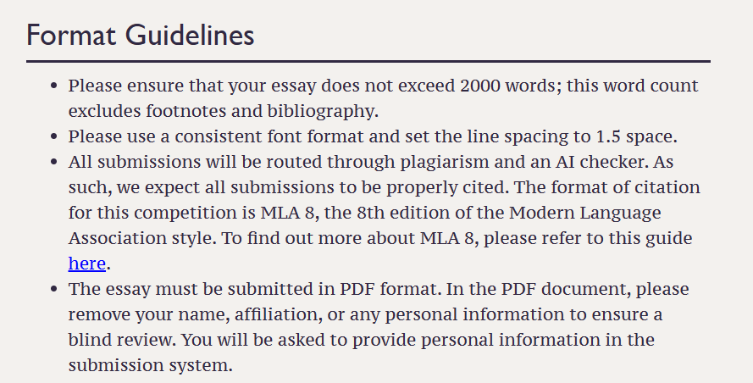This screenshot has height=383, width=753.
Task: Click the Format Guidelines heading
Action: [141, 35]
